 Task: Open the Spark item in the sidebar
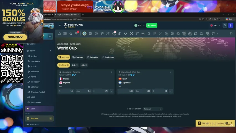pos(39,109)
